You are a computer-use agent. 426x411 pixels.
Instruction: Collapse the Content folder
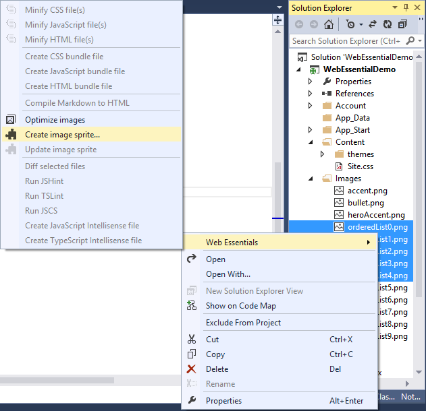(x=311, y=142)
